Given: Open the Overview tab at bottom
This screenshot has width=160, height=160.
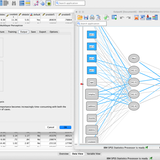Looking at the screenshot, I should tap(64, 154).
